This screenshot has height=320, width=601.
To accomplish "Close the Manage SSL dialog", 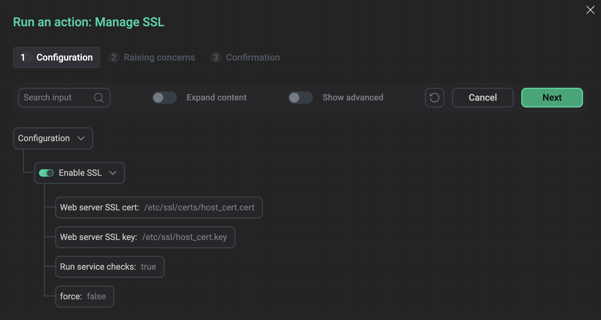I will point(590,10).
